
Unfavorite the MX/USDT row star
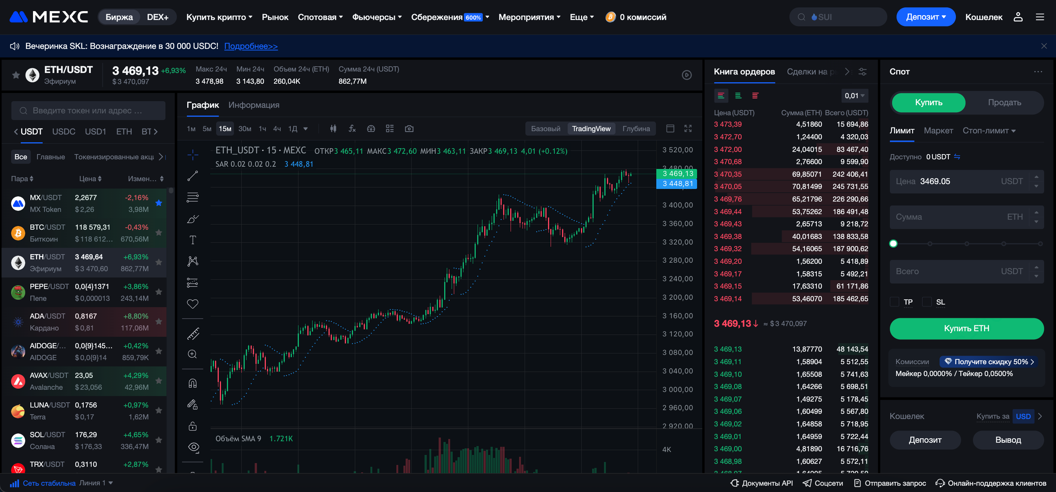click(x=159, y=203)
